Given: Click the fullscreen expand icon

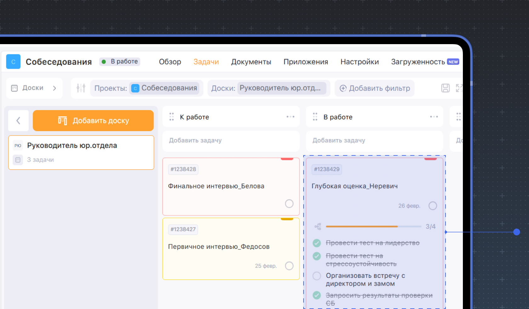Looking at the screenshot, I should [x=459, y=88].
